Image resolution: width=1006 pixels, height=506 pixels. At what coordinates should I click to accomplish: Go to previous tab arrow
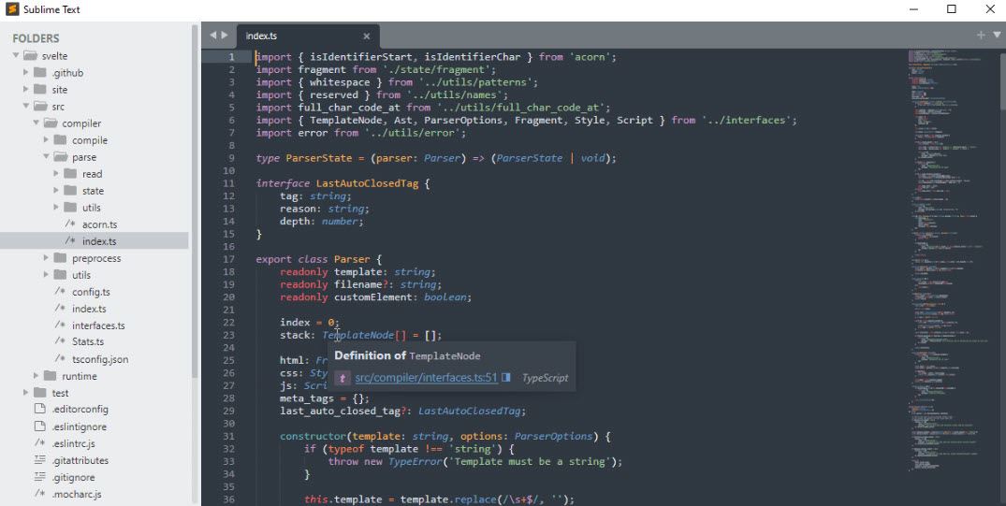[213, 36]
